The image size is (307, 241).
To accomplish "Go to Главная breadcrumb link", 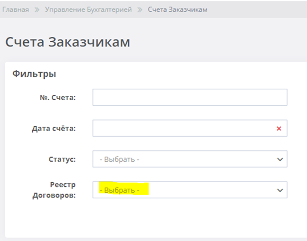I will [x=16, y=9].
